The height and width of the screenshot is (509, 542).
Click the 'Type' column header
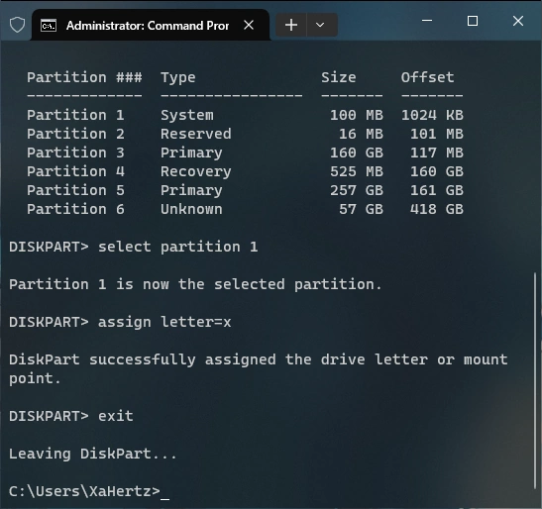tap(178, 78)
